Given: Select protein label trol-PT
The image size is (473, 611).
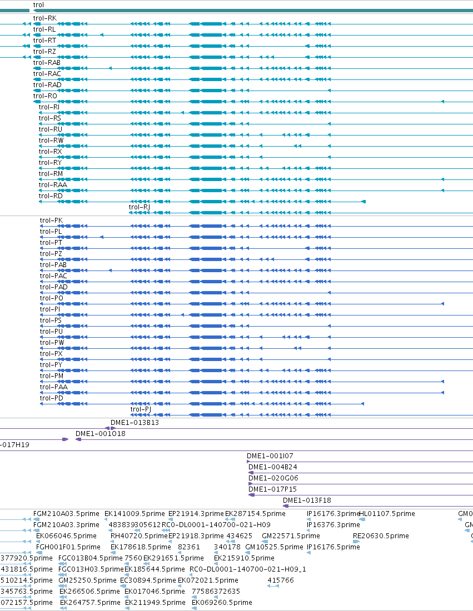Looking at the screenshot, I should [51, 243].
